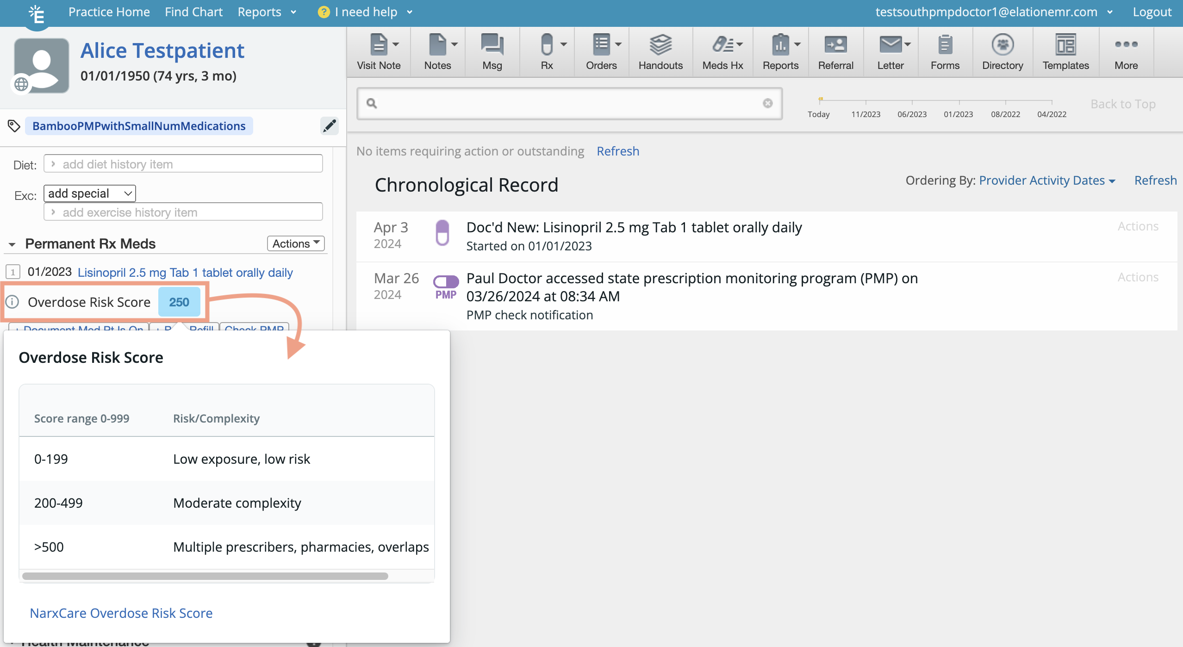
Task: Click the Msg chat bubbles icon
Action: 492,45
